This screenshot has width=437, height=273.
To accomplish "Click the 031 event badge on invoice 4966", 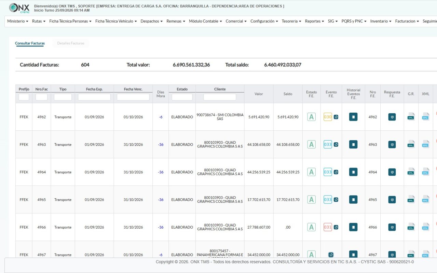I will (328, 227).
